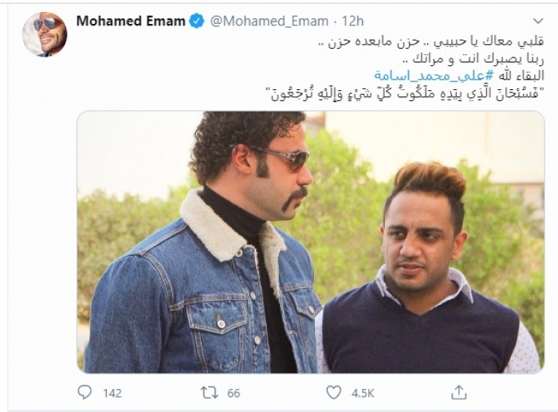Click the 142 replies count
Viewport: 558px width, 412px height.
(112, 393)
